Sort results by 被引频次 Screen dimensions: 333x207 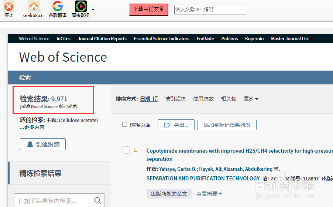175,99
